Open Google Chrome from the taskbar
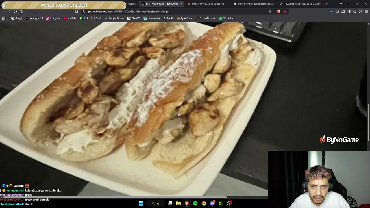 [x=204, y=203]
